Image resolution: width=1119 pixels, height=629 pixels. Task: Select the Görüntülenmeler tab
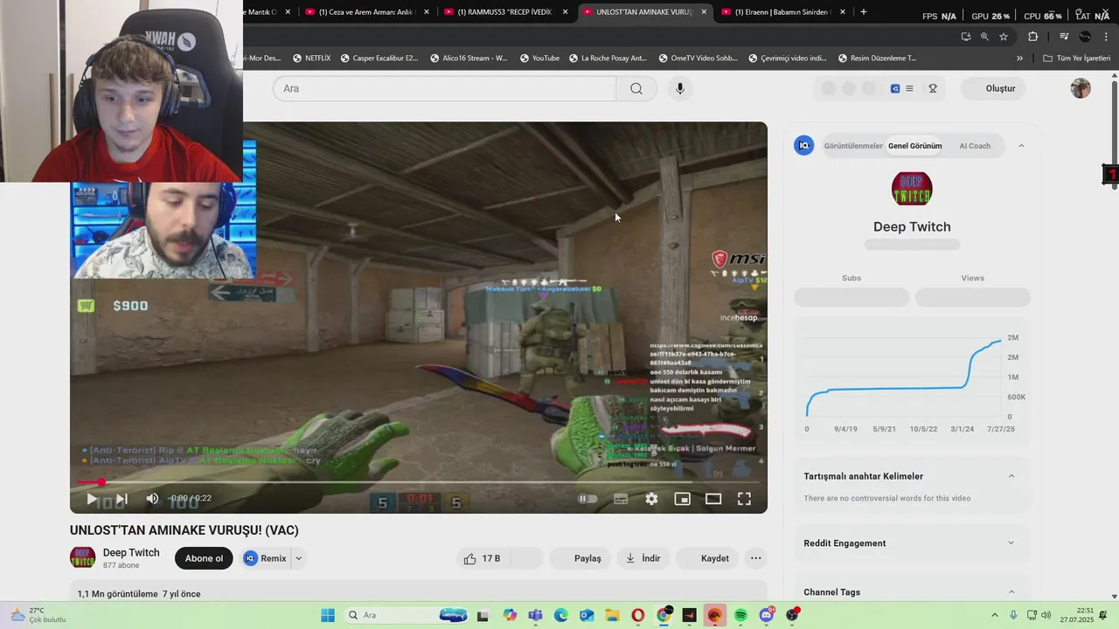[x=852, y=146]
